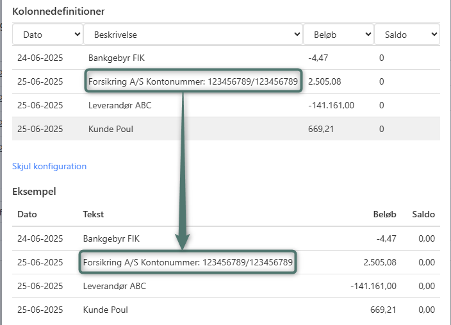Select Bankgebyr FIK in Kolonnedefinitioner table

(116, 58)
